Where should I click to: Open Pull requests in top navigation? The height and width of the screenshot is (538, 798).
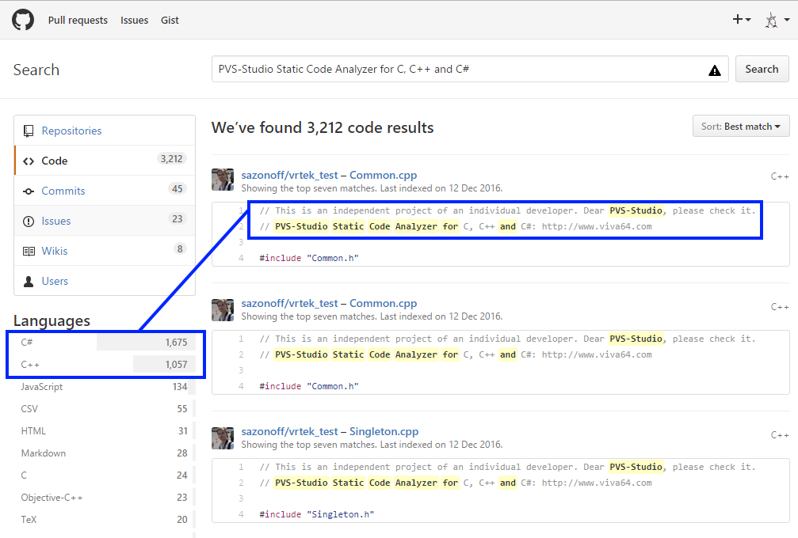pyautogui.click(x=78, y=21)
